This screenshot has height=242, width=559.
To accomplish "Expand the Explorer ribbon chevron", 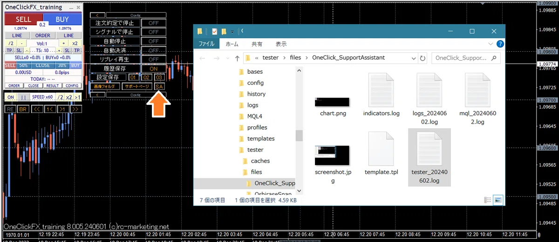I will pyautogui.click(x=491, y=44).
